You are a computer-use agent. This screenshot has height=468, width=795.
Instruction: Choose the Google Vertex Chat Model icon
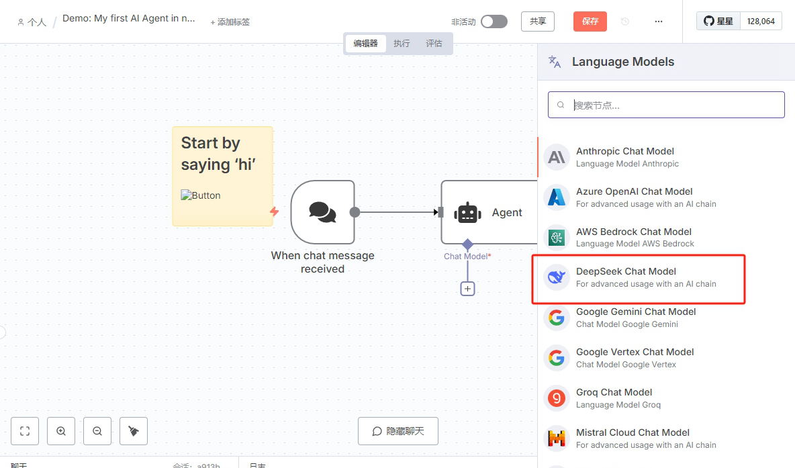click(x=557, y=358)
